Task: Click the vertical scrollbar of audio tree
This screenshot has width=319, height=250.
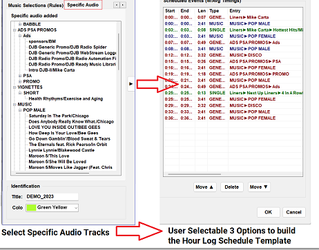Action: [x=119, y=52]
